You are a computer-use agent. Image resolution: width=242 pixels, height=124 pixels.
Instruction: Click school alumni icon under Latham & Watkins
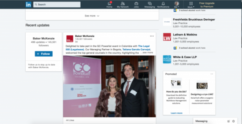pos(175,48)
